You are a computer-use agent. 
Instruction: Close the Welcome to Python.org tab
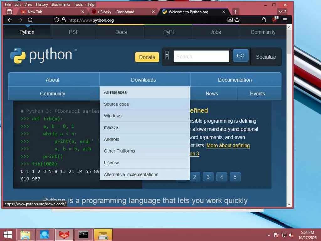pyautogui.click(x=224, y=12)
